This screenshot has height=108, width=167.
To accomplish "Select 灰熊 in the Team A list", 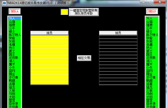I will [x=15, y=41].
